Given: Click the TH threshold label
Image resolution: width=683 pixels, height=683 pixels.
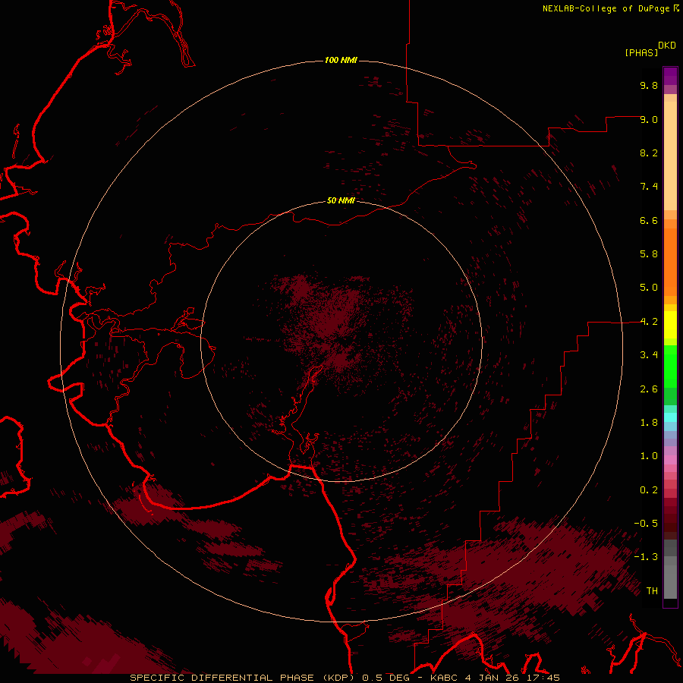Looking at the screenshot, I should click(652, 591).
